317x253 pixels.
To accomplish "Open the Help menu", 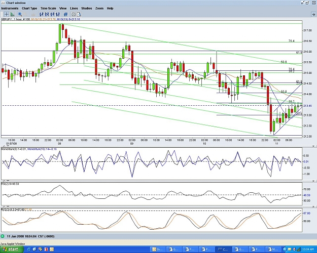I will click(110, 8).
